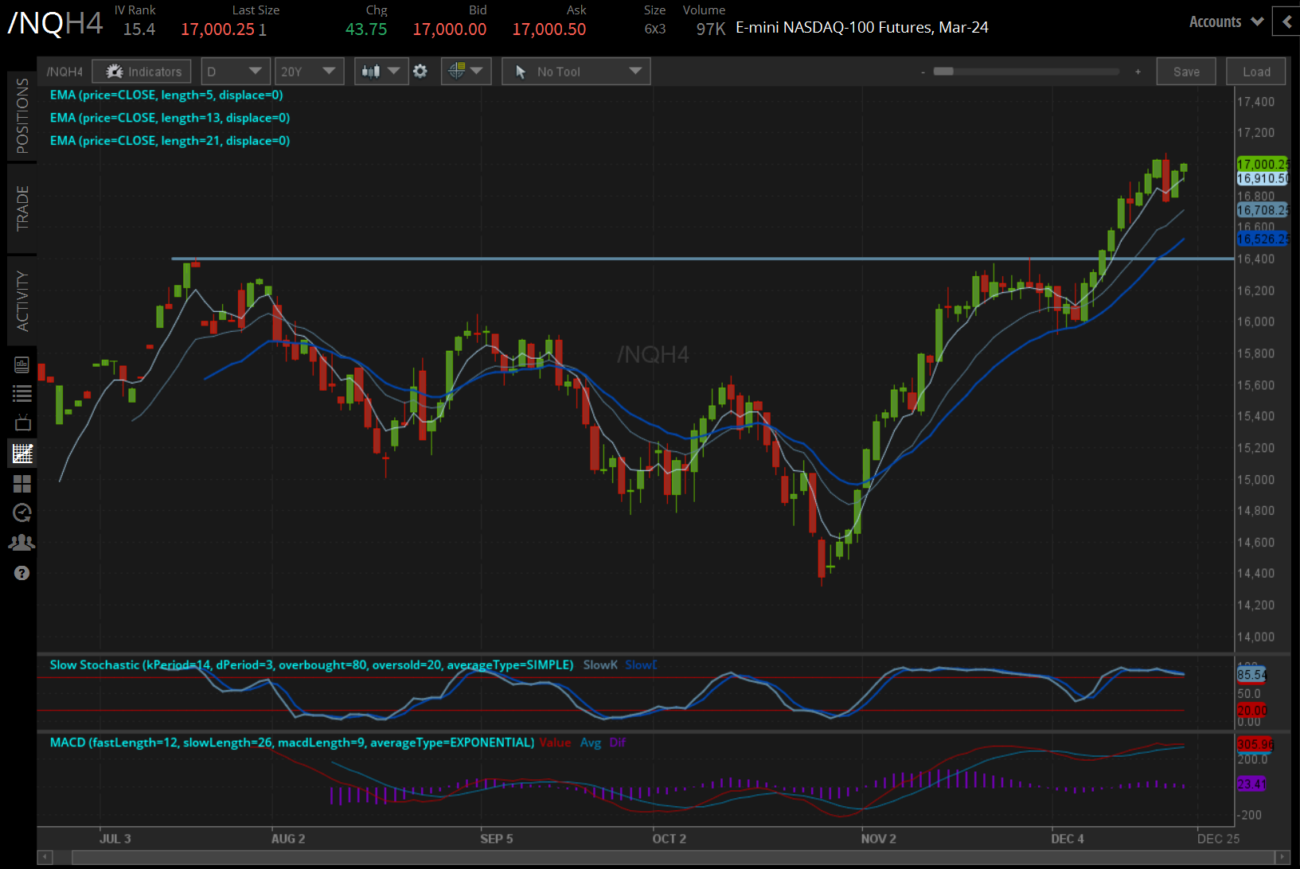
Task: Switch to the POSITIONS side tab
Action: 22,116
